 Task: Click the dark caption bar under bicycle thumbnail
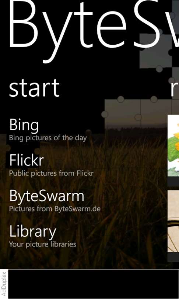click(x=173, y=257)
